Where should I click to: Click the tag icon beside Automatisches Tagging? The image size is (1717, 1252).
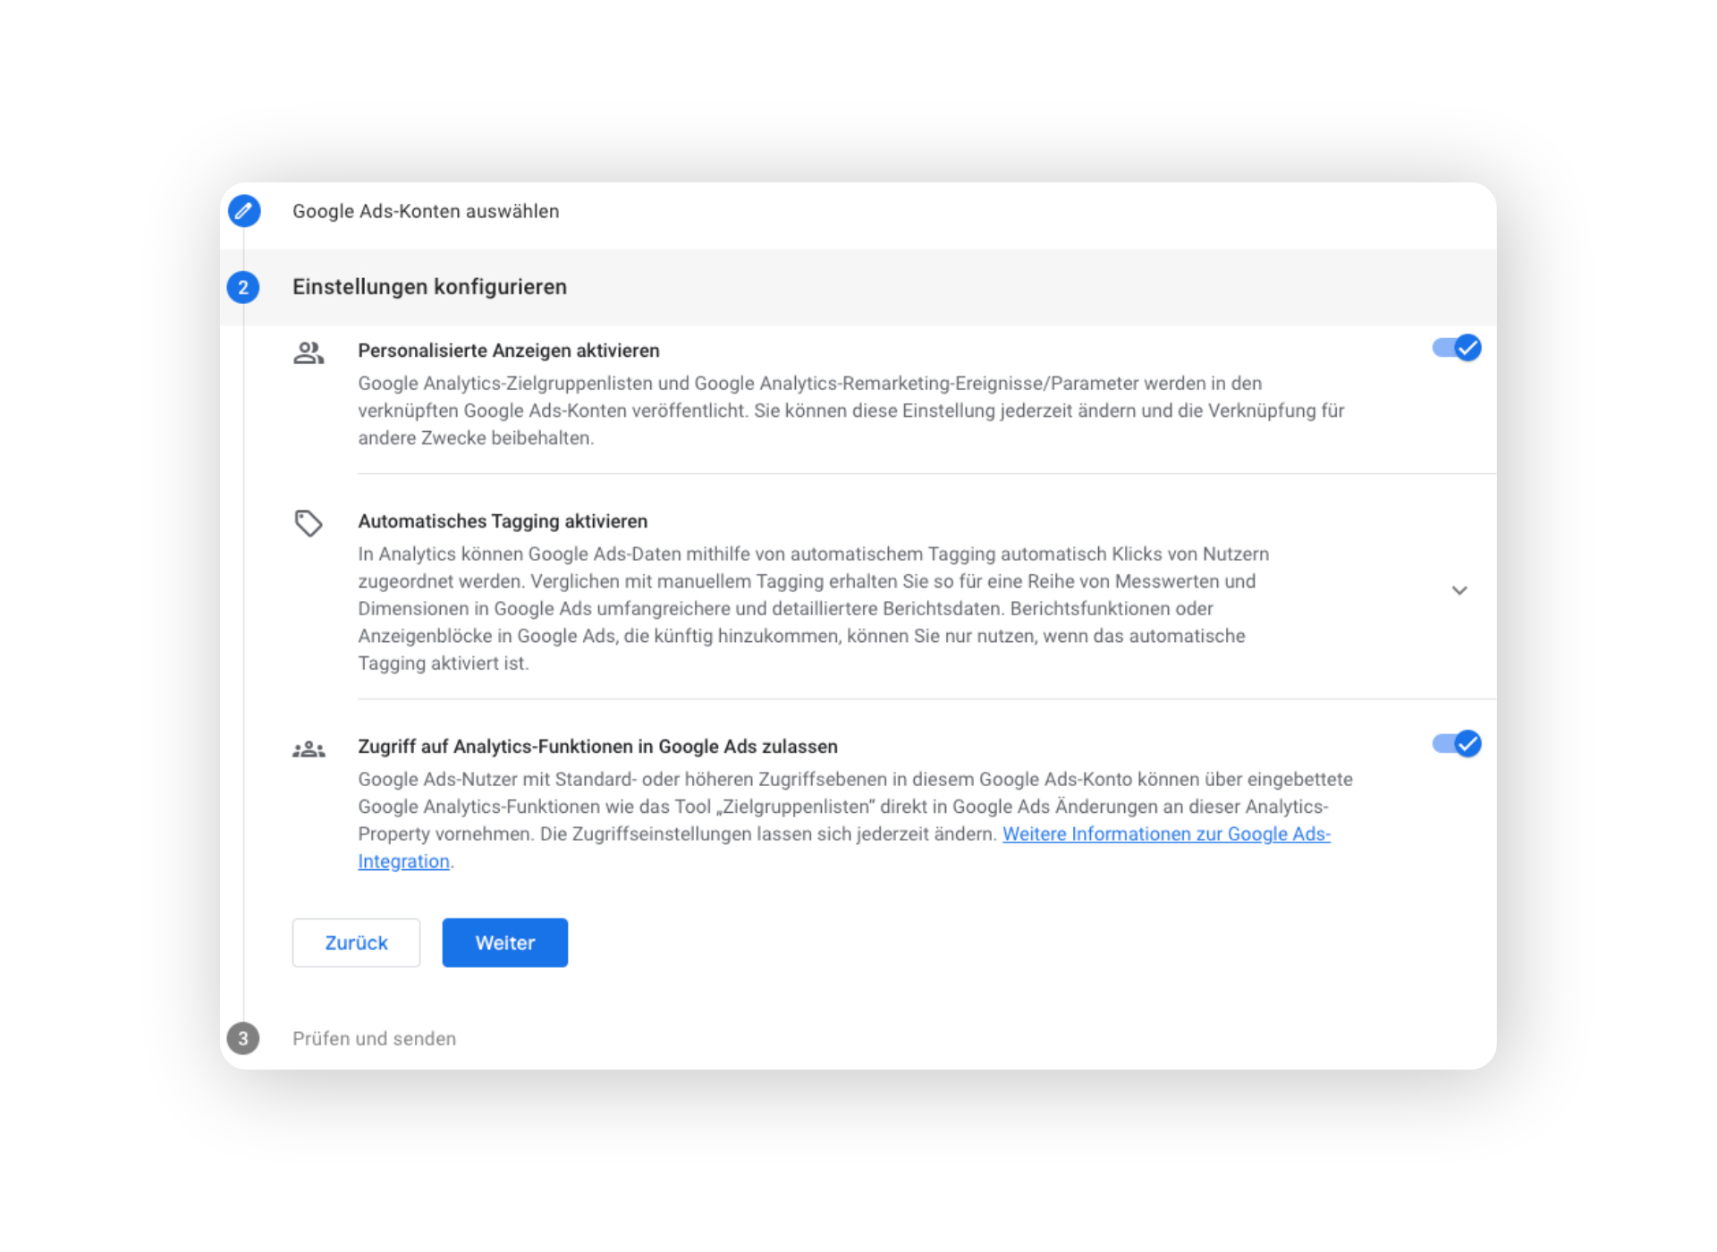(x=309, y=523)
